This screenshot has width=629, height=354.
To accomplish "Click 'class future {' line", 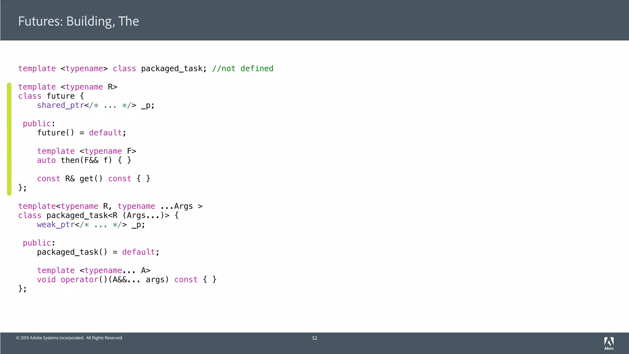I will 51,96.
